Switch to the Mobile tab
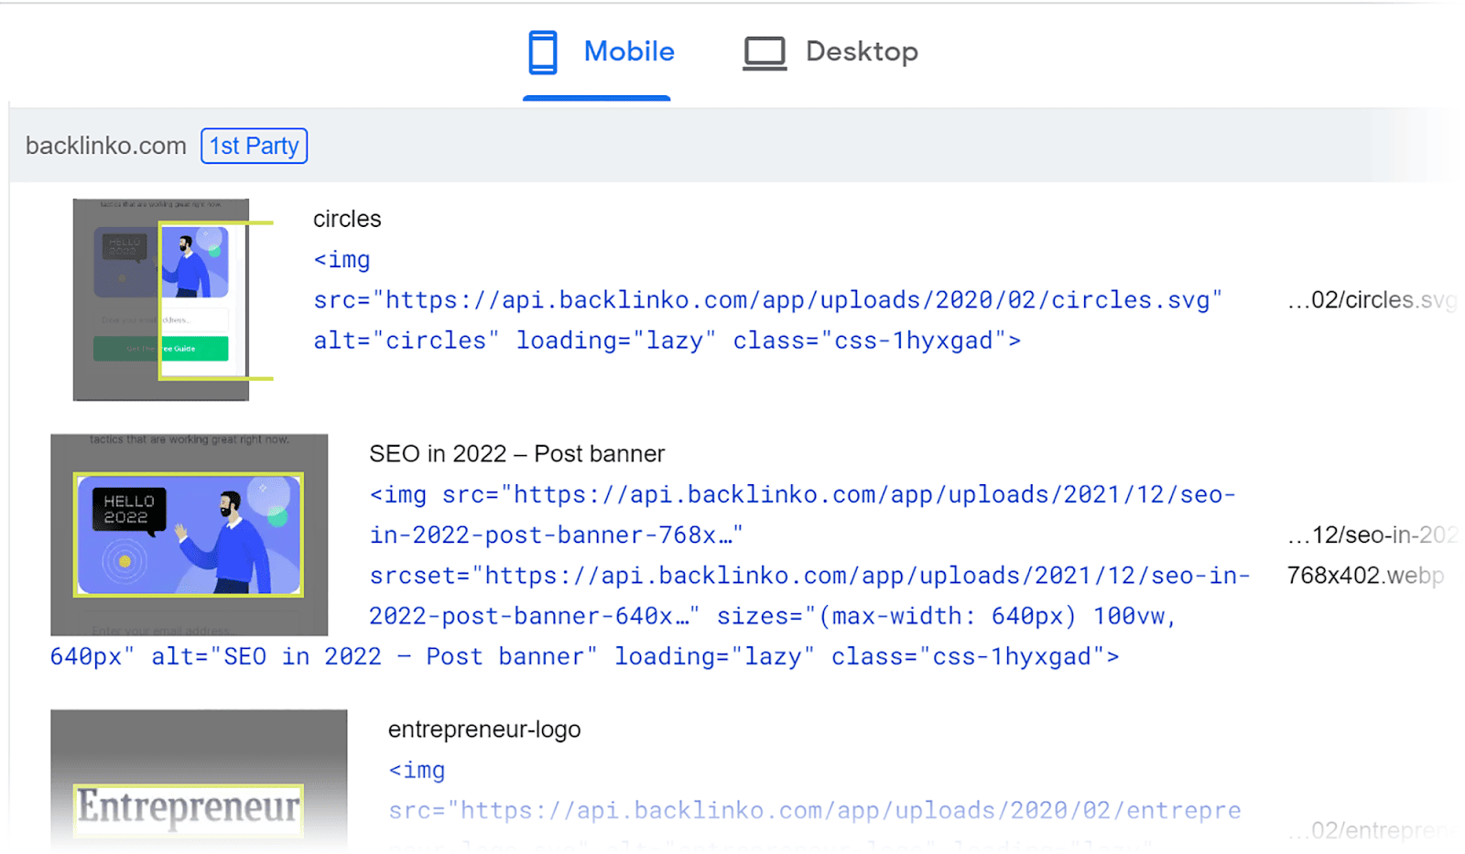 628,52
